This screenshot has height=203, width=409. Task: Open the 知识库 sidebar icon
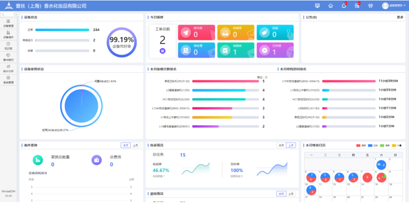pyautogui.click(x=8, y=45)
